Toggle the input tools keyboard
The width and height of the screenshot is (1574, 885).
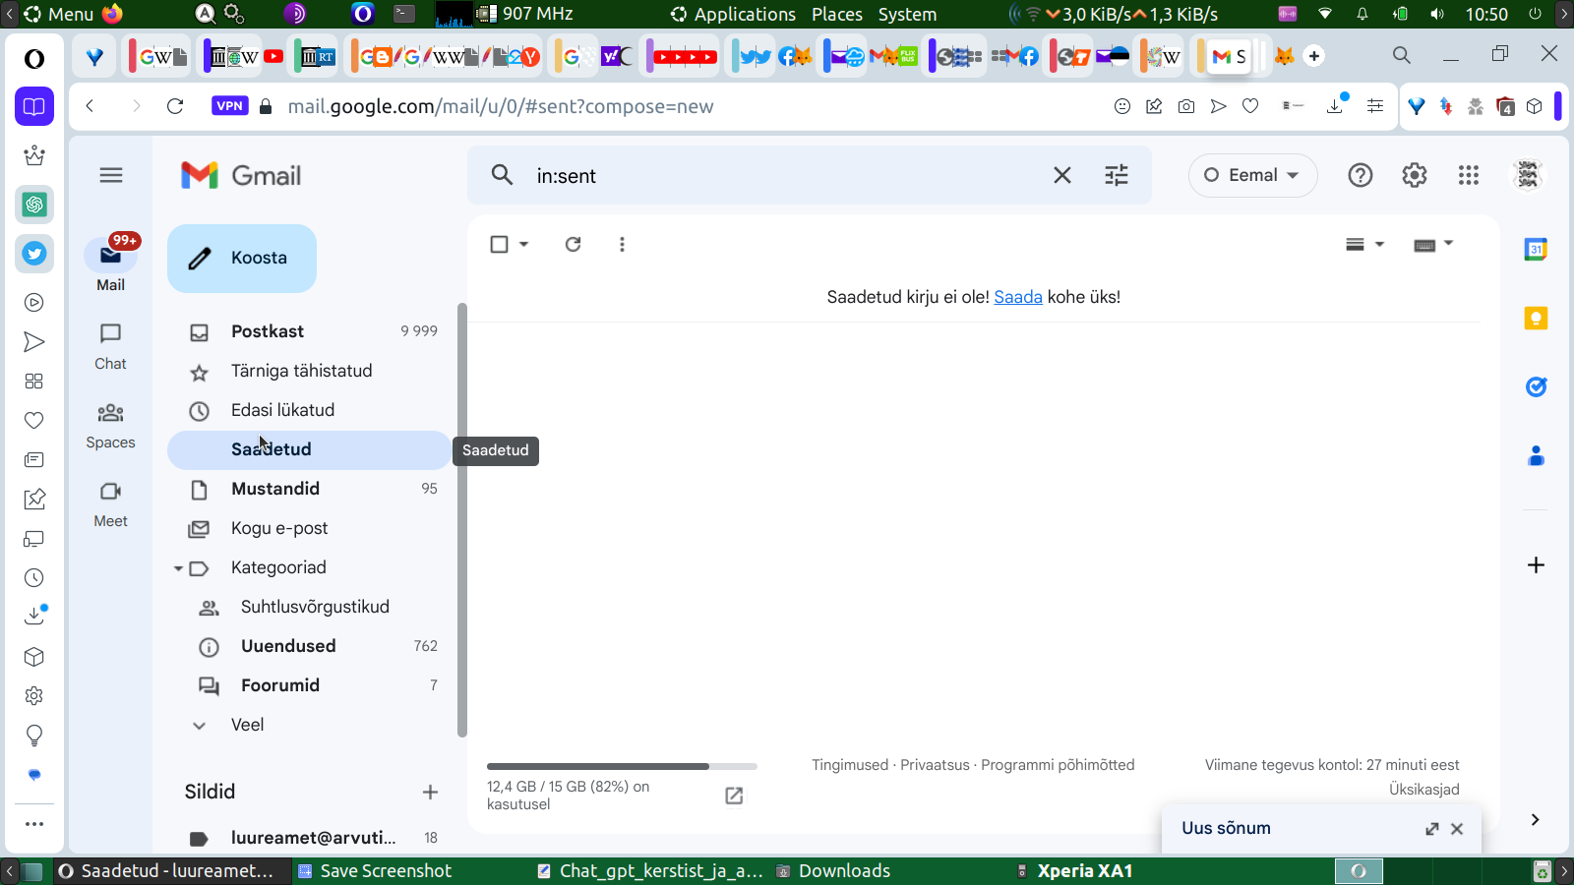[1424, 245]
